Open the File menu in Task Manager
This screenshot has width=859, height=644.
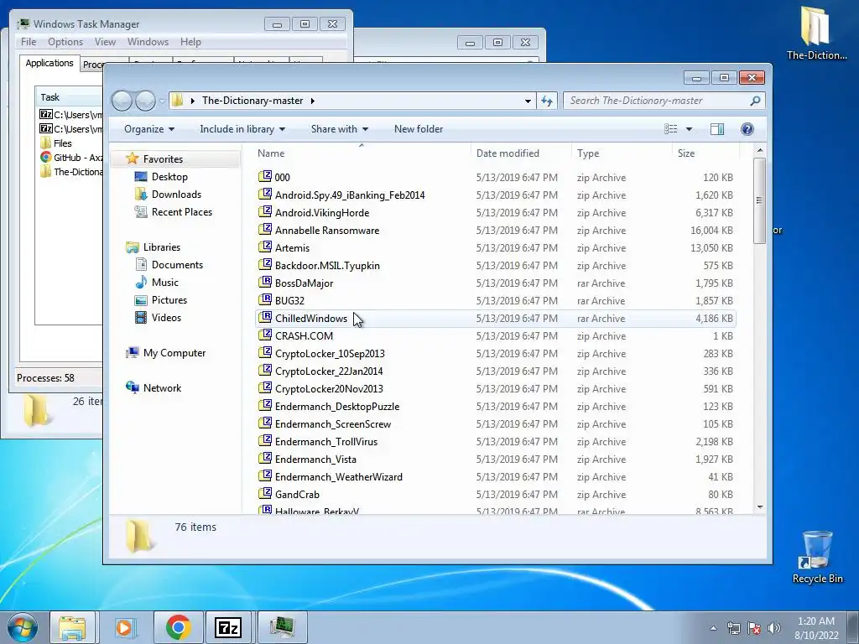click(29, 42)
